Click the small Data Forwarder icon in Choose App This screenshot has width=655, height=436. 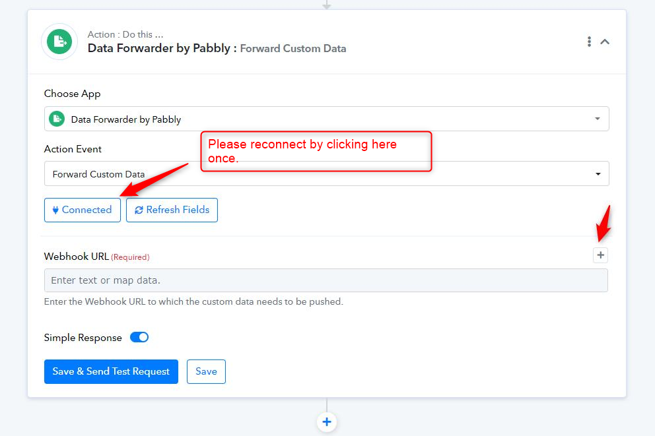57,119
